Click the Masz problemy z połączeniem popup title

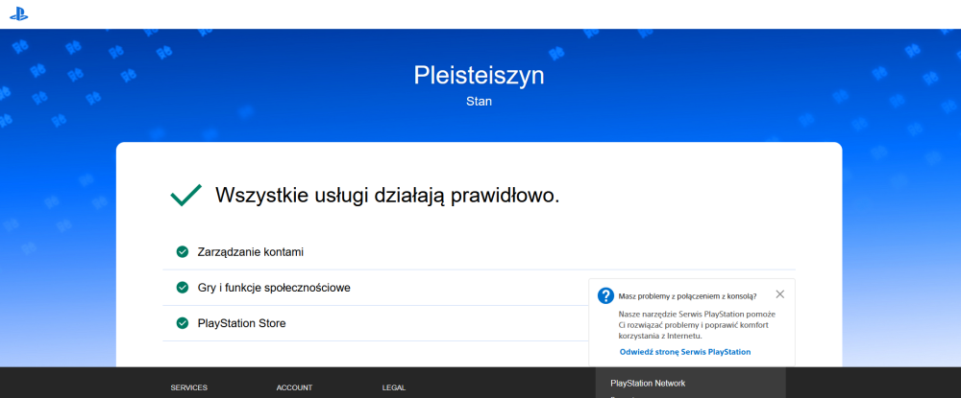click(x=687, y=296)
